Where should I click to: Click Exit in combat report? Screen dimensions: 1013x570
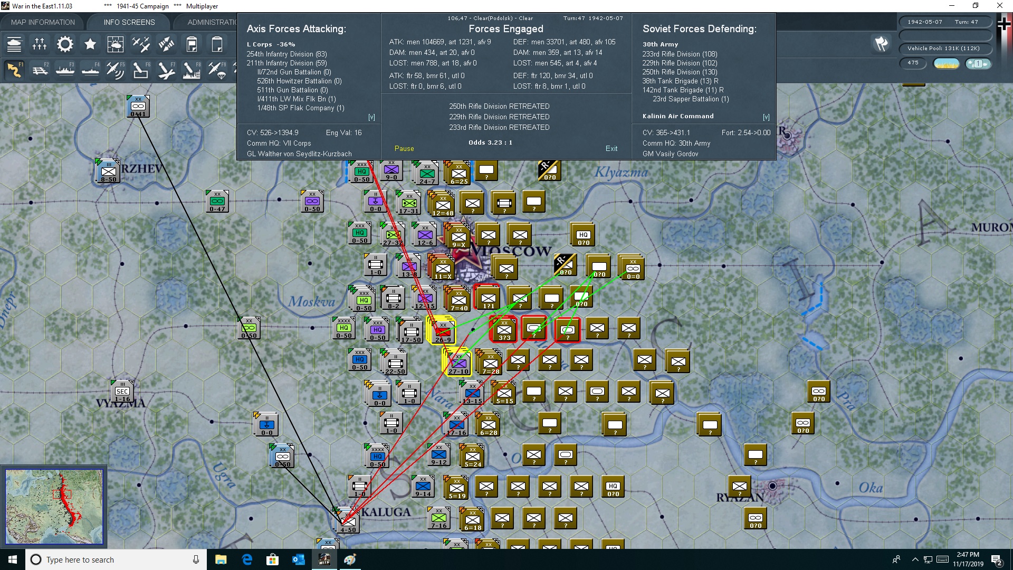tap(611, 148)
